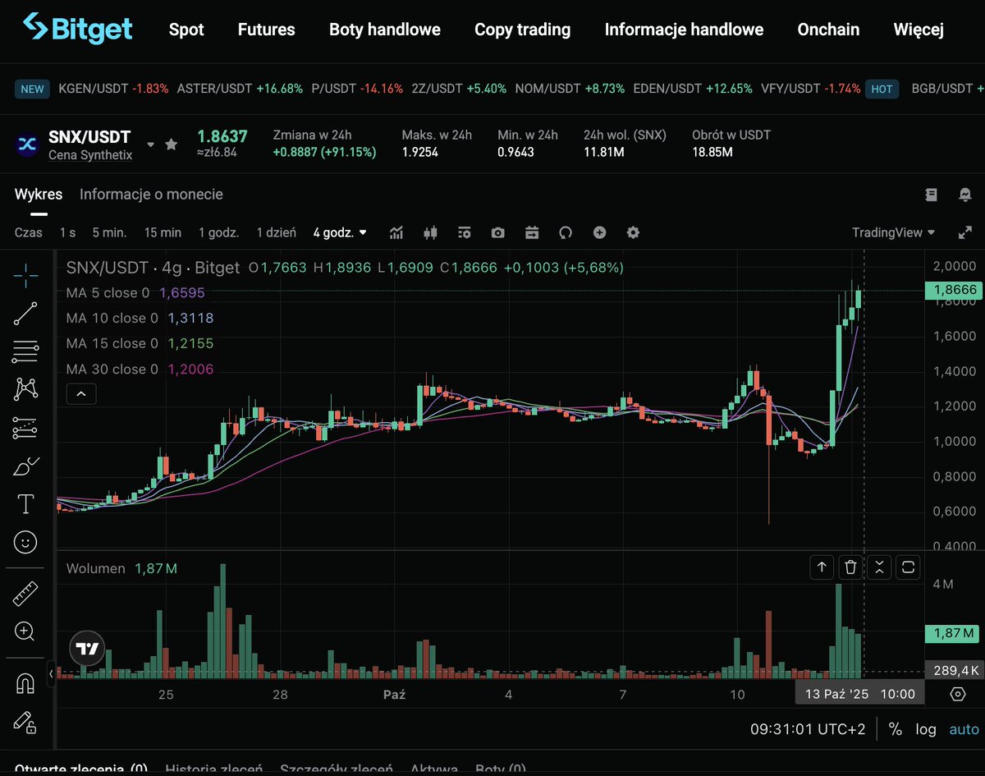Open the Informacje handlowe menu
The image size is (985, 776).
tap(684, 30)
